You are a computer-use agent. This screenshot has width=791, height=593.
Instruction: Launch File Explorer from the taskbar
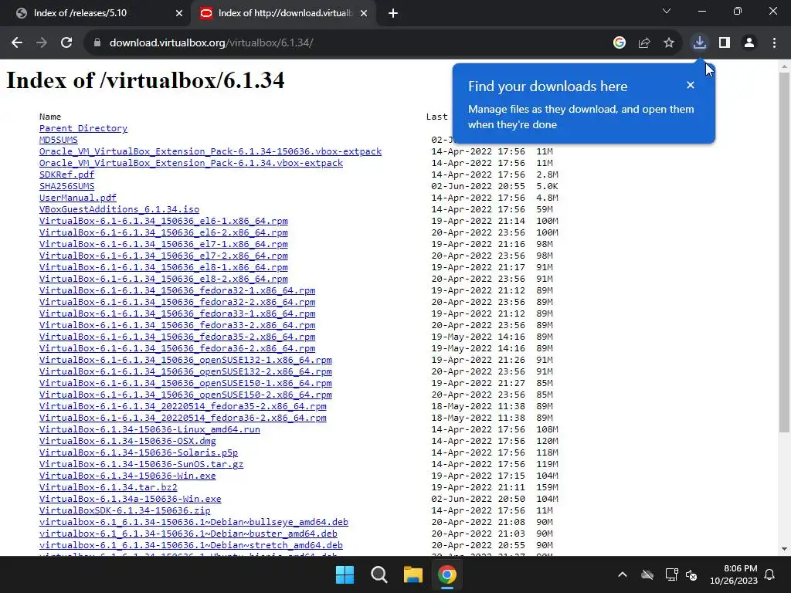[x=412, y=574]
